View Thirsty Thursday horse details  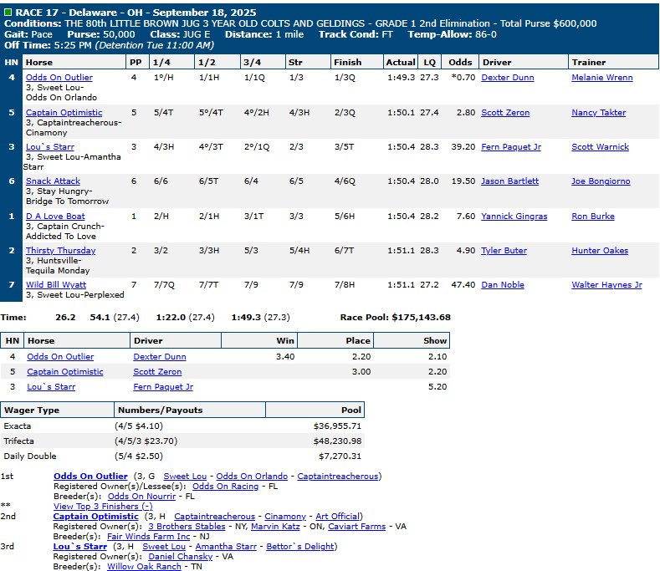tap(60, 250)
